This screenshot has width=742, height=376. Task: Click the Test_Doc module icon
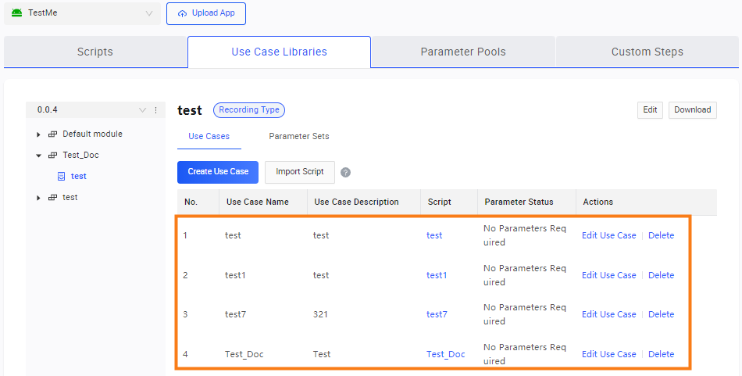pyautogui.click(x=53, y=156)
